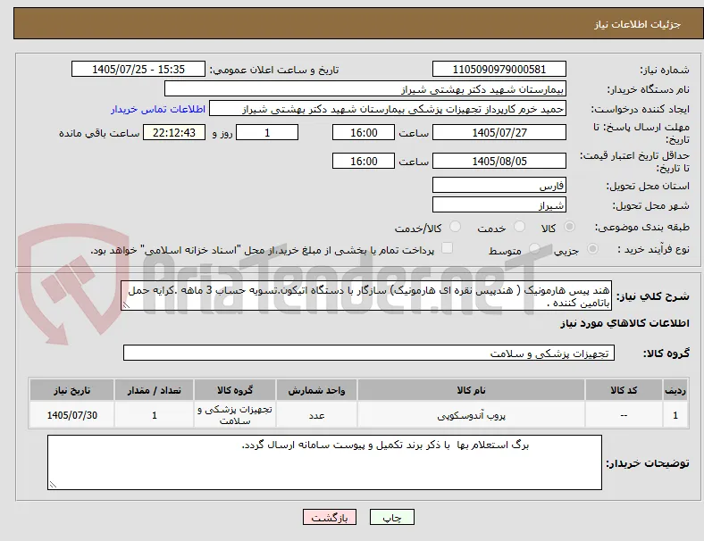Click the announcement date field 1405/07/25 - 15:35

pos(138,69)
